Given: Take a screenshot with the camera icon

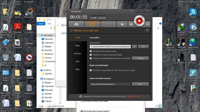Looking at the screenshot, I should tap(131, 24).
